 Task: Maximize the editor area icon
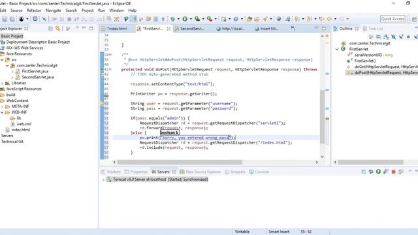tap(324, 28)
